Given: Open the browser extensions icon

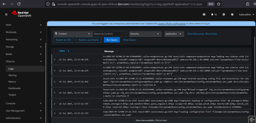Looking at the screenshot, I should pos(248,4).
